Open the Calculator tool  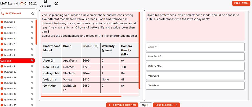point(45,3)
